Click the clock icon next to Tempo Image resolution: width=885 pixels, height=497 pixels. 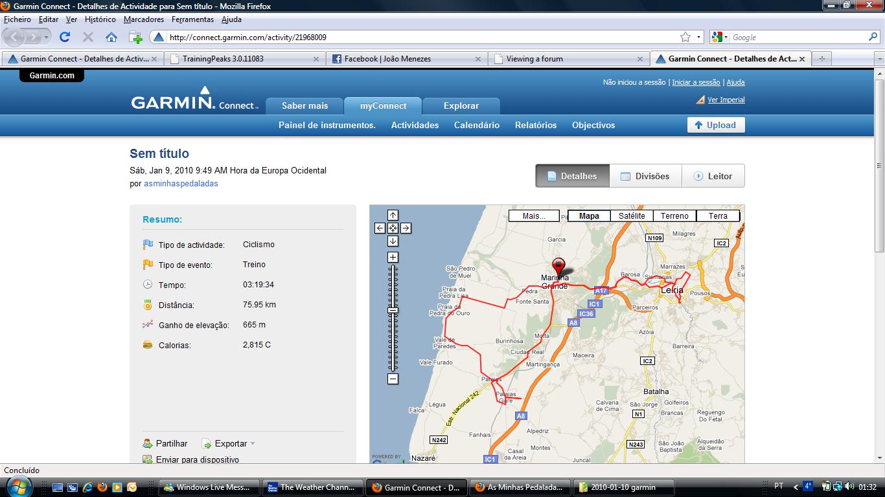[148, 285]
